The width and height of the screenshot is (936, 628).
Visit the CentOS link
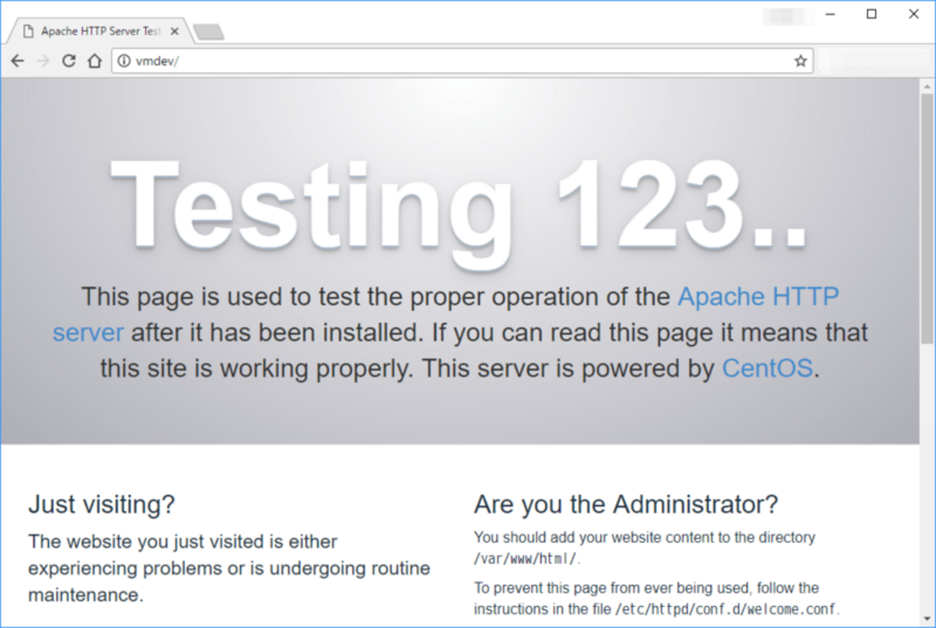(x=768, y=368)
